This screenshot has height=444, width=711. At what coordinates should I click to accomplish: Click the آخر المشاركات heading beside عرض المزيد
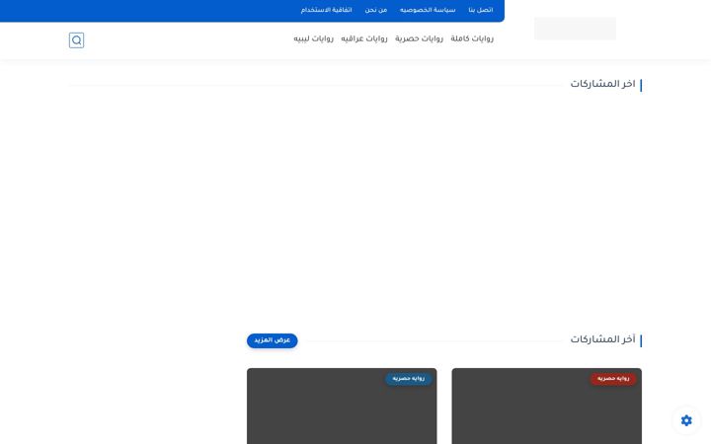click(x=602, y=339)
